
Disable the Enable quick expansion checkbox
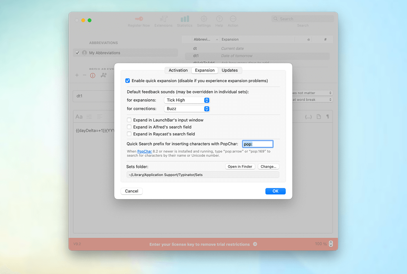128,81
